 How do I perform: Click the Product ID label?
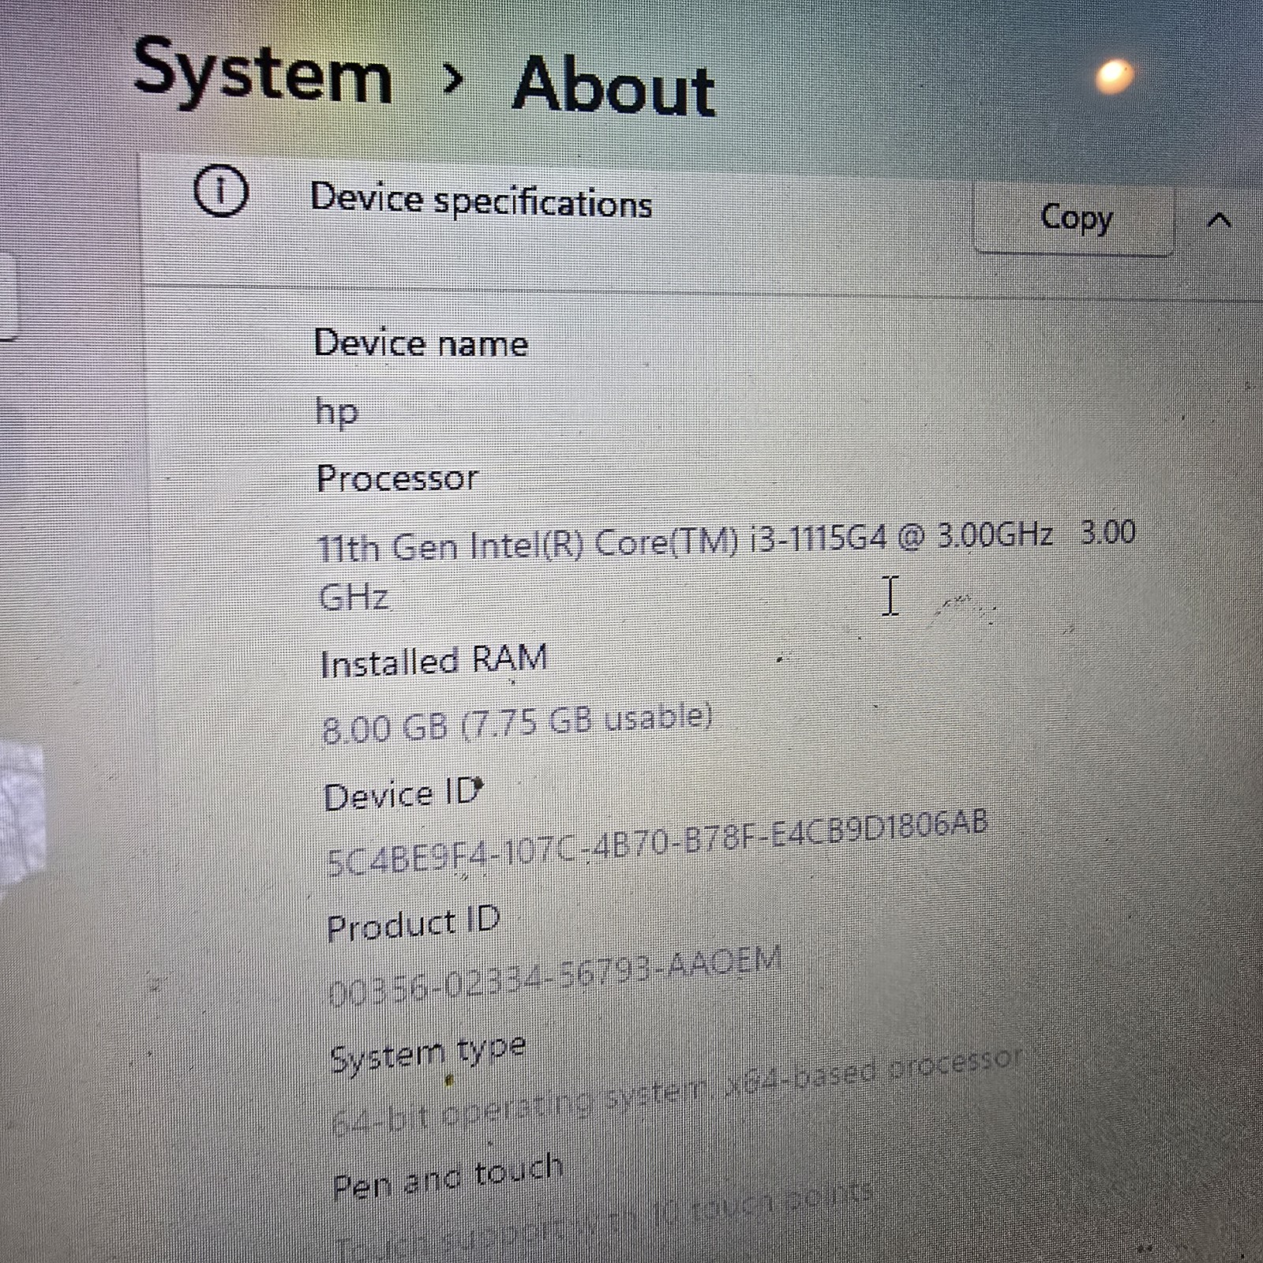(414, 924)
